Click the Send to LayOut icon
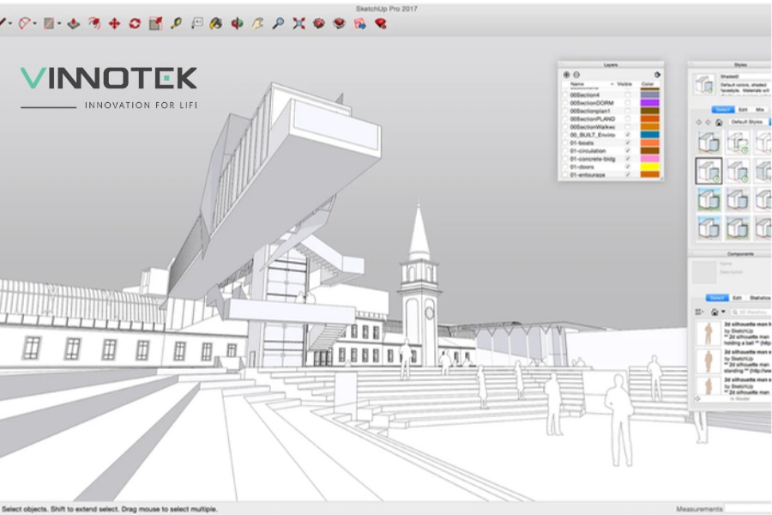 pos(360,23)
